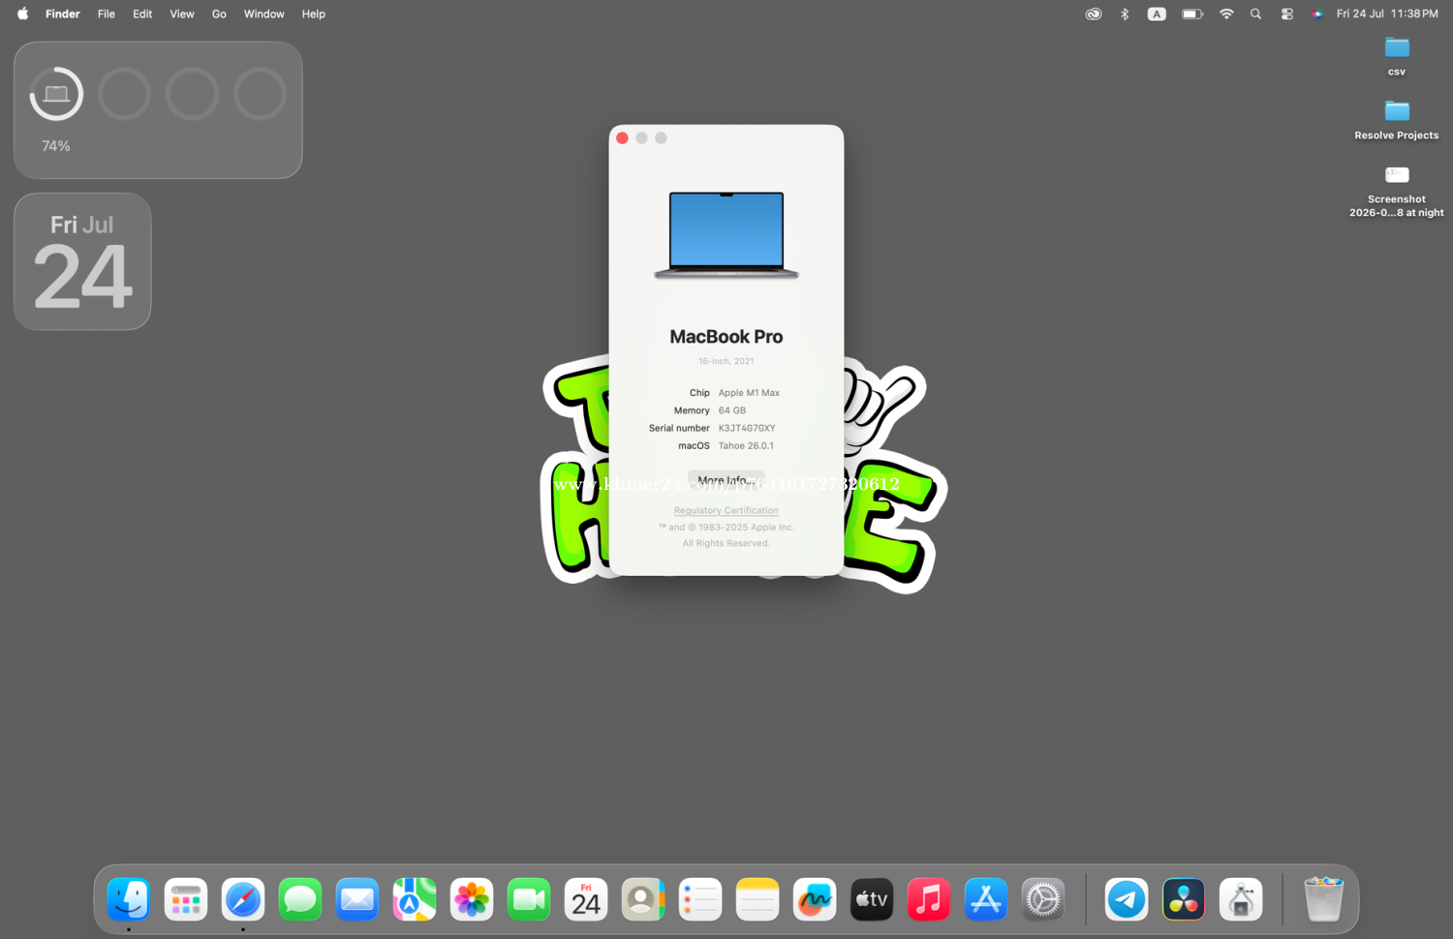
Task: Click the MacBook Pro title text
Action: click(x=726, y=337)
